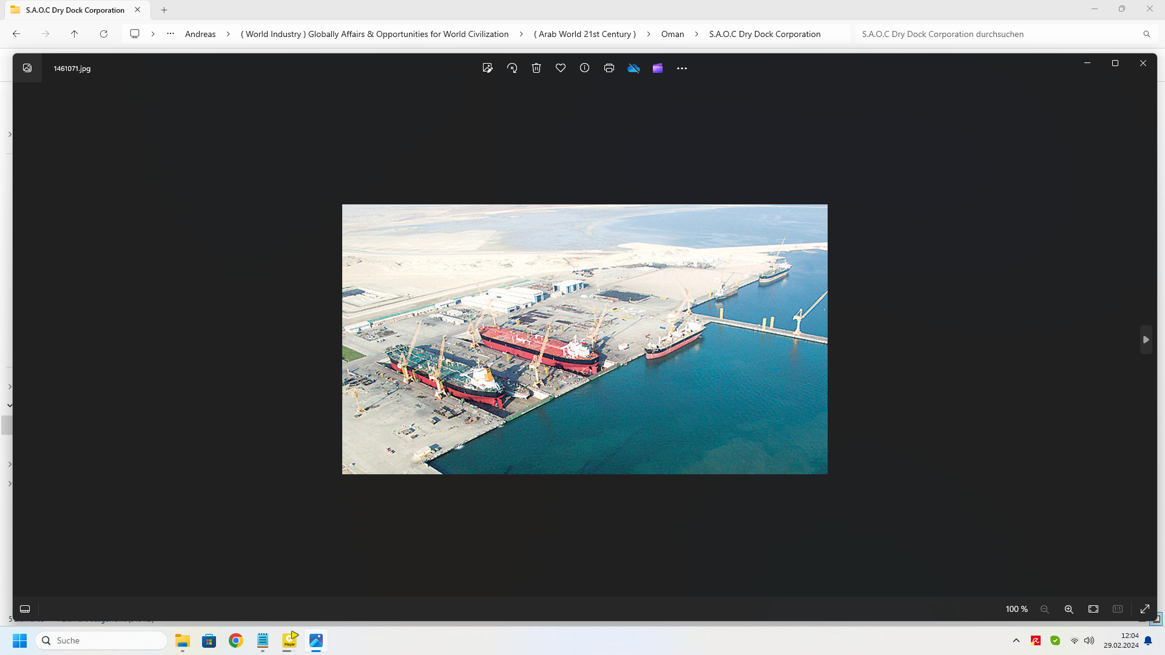Click the 100 % zoom level text
The width and height of the screenshot is (1165, 655).
point(1017,609)
